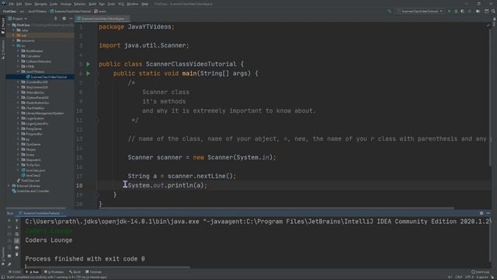
Task: Click the print icon in Run panel
Action: [x=17, y=247]
